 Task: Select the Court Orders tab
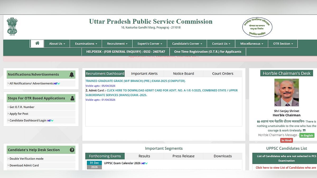(x=223, y=74)
